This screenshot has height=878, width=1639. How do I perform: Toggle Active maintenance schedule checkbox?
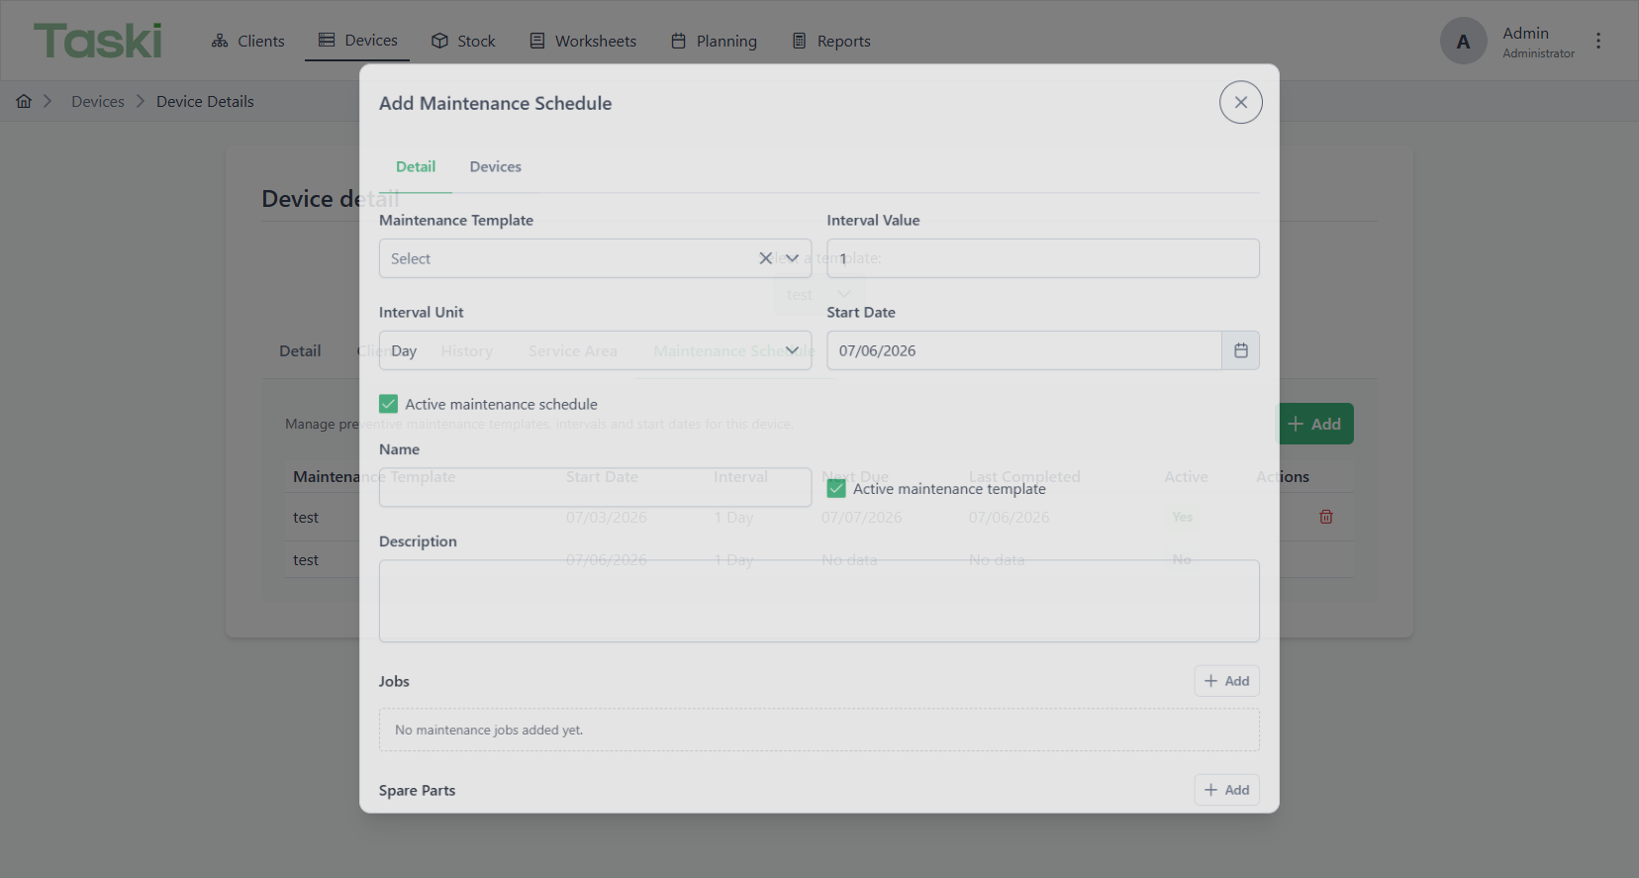388,404
